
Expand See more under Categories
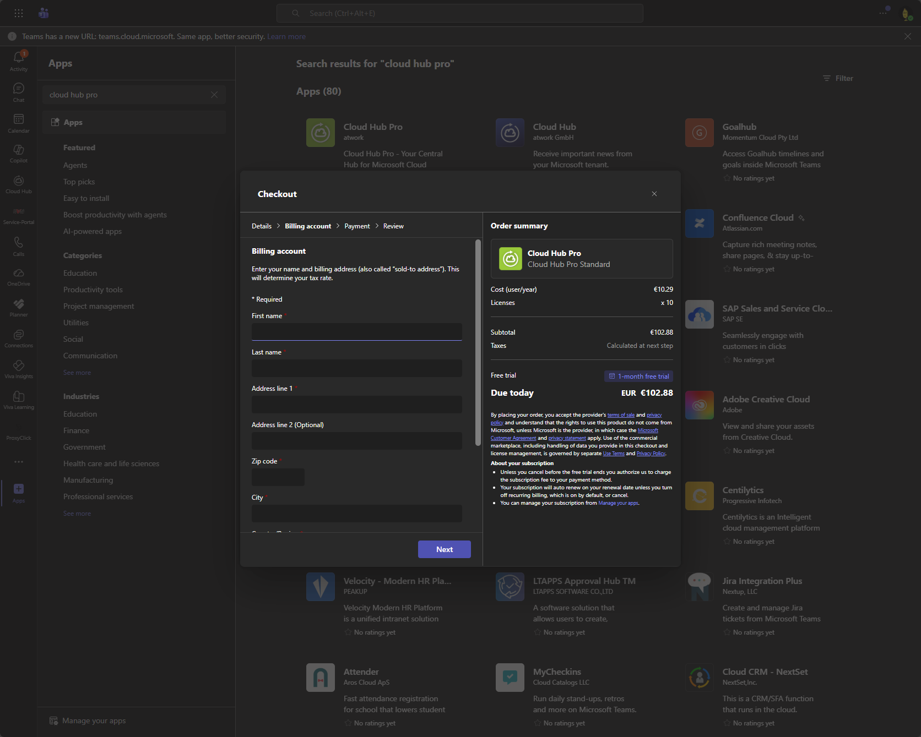point(77,373)
